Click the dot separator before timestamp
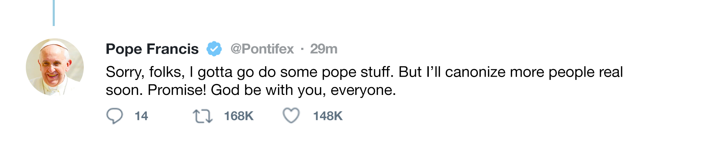The image size is (707, 161). pyautogui.click(x=302, y=49)
